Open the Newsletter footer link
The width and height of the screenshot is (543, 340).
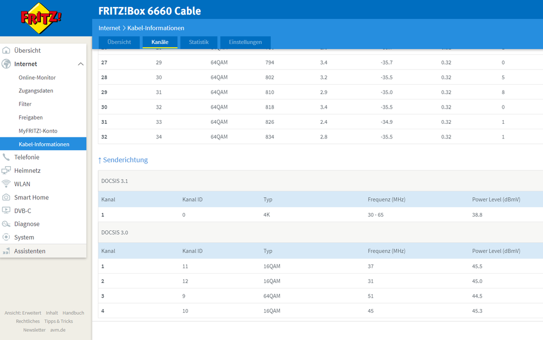pyautogui.click(x=34, y=330)
